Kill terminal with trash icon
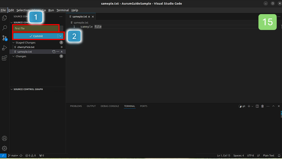This screenshot has width=282, height=159. [262, 106]
